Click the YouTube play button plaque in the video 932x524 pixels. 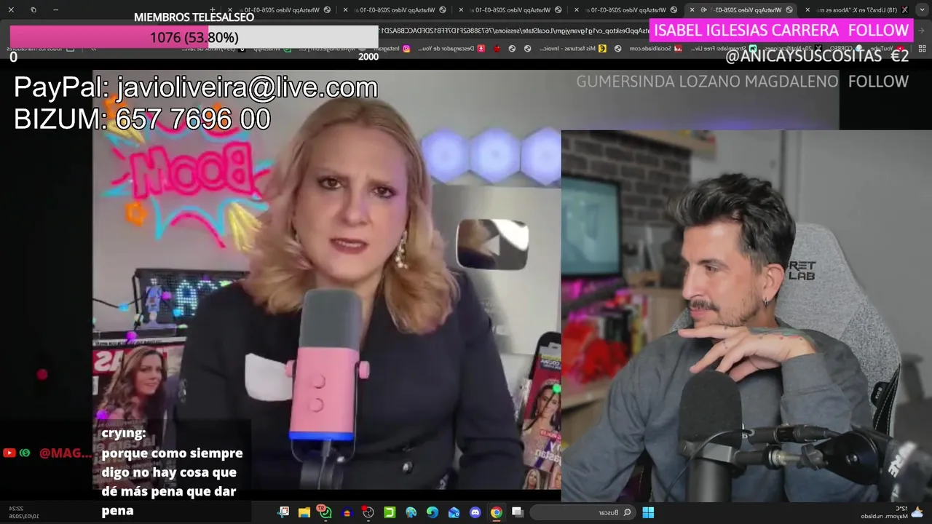(492, 244)
